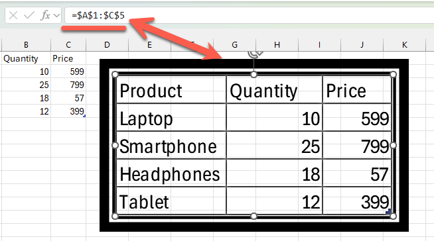Open Insert Function with the fx icon
This screenshot has height=241, width=434.
point(45,15)
